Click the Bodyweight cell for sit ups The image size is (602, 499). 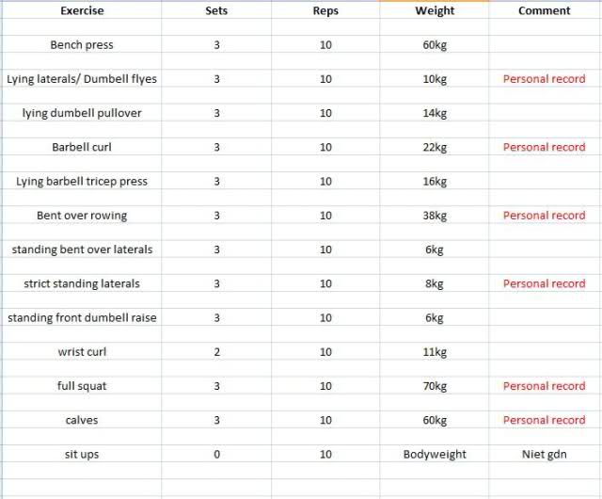435,454
